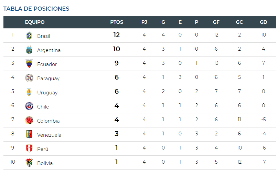Click the Argentina team crest icon
This screenshot has width=279, height=175.
tap(29, 50)
